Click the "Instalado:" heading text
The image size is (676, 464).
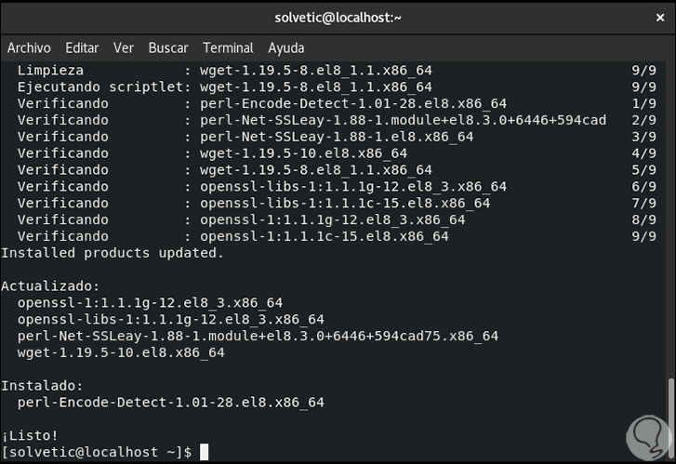[x=42, y=386]
